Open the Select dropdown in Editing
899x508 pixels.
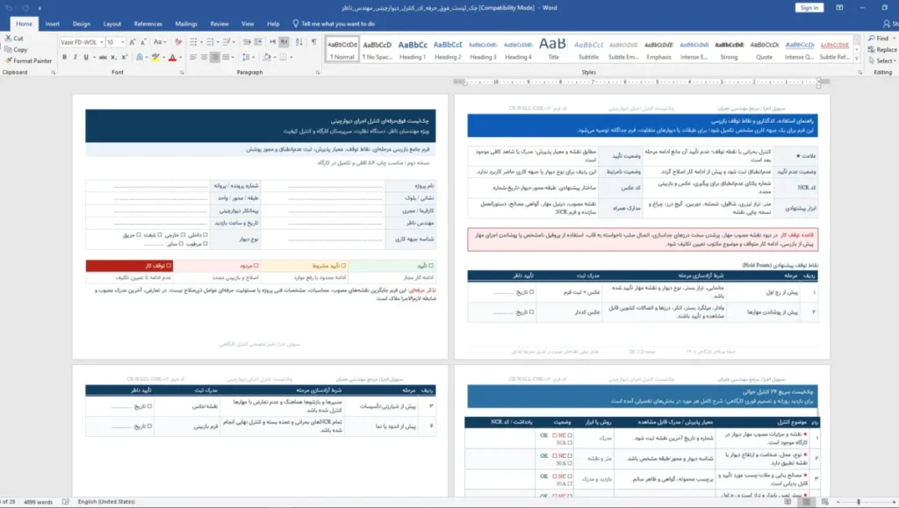[x=882, y=61]
